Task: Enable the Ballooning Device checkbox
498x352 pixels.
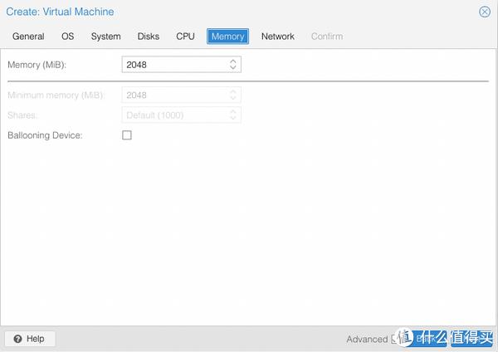Action: pyautogui.click(x=127, y=135)
